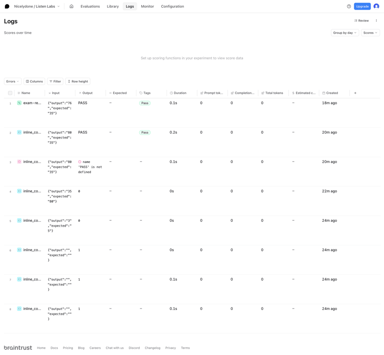The height and width of the screenshot is (355, 384).
Task: Open the home icon in navigation bar
Action: [x=71, y=6]
